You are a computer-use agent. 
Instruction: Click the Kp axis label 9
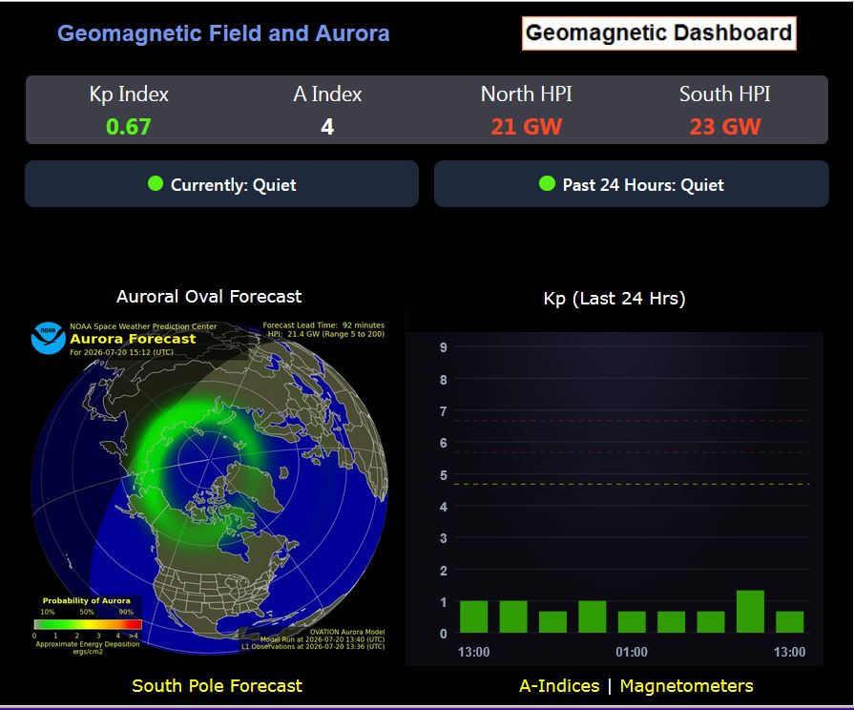pos(444,347)
